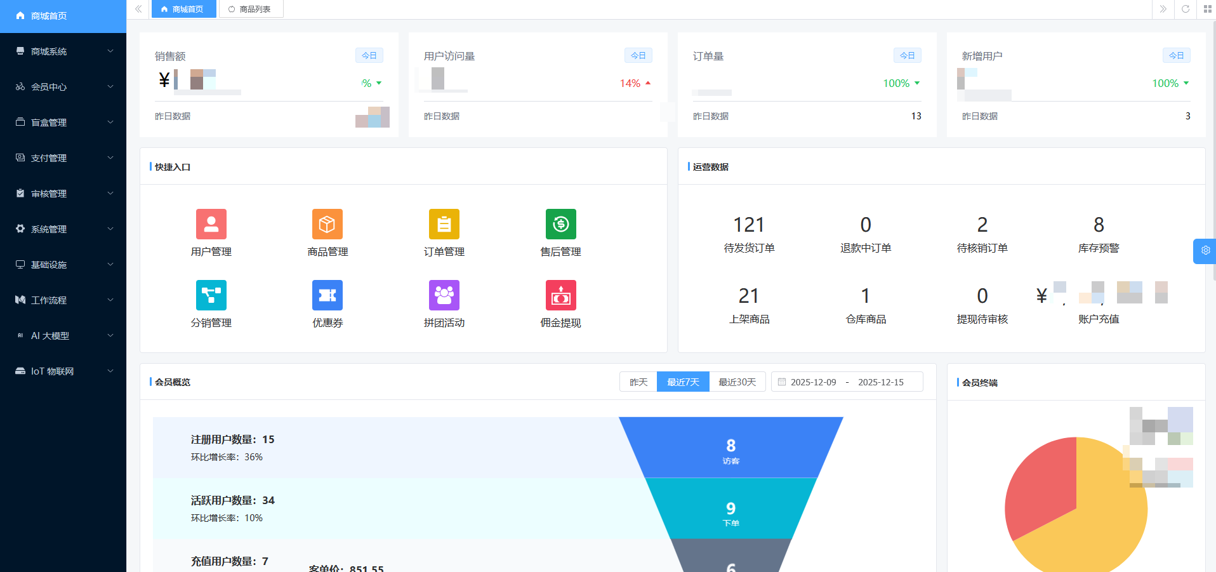1216x572 pixels.
Task: Switch to the 商品列表 tab
Action: pyautogui.click(x=251, y=10)
